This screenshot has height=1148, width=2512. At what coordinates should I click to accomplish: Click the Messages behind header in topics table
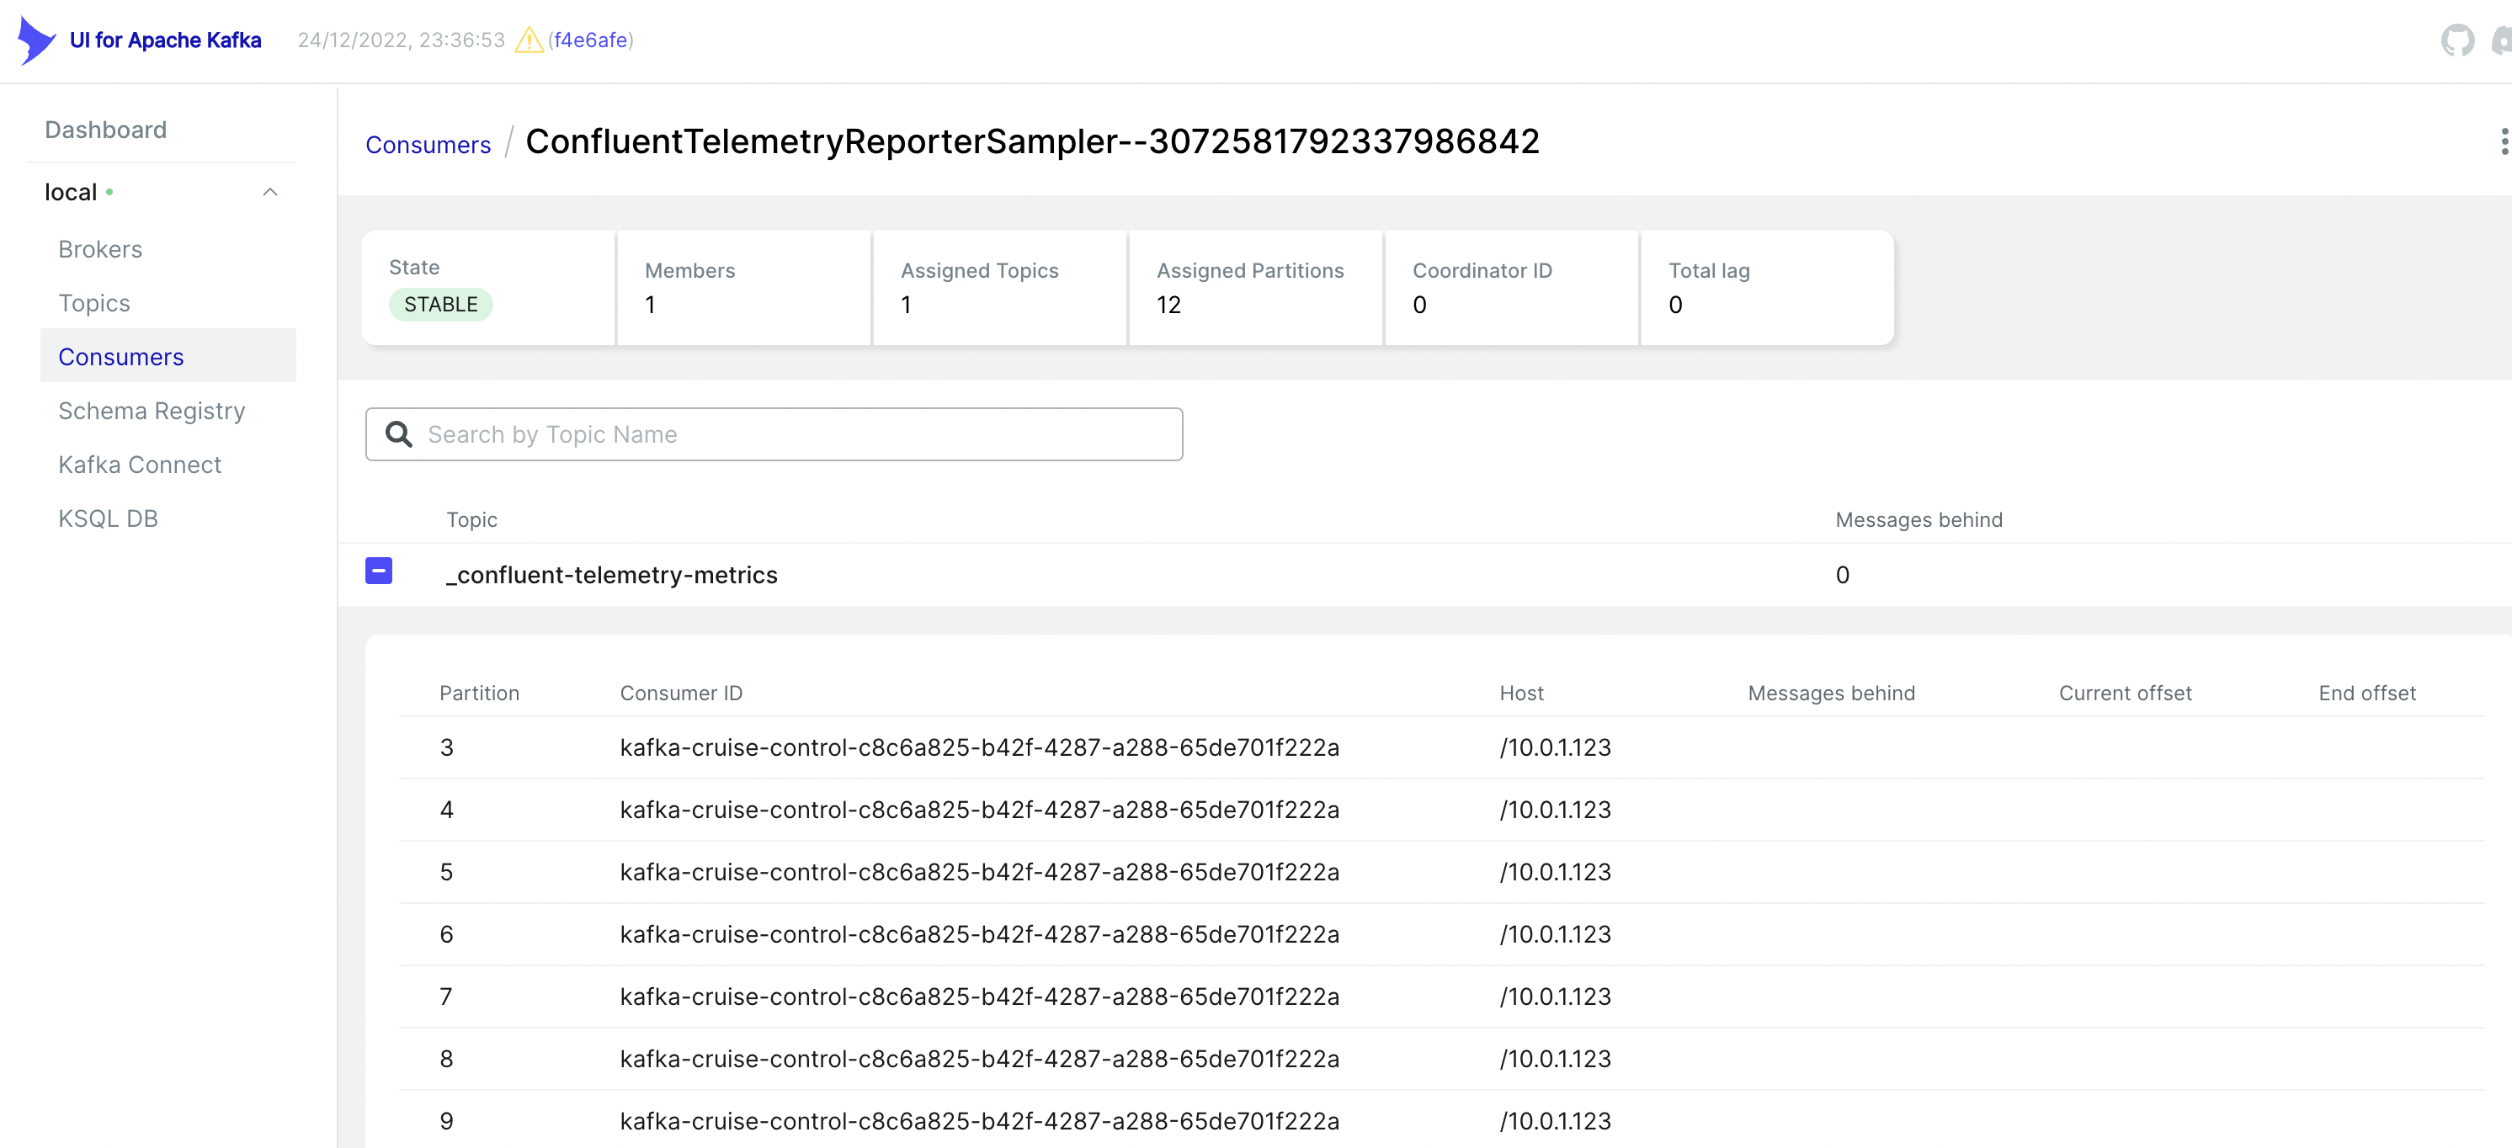1919,519
